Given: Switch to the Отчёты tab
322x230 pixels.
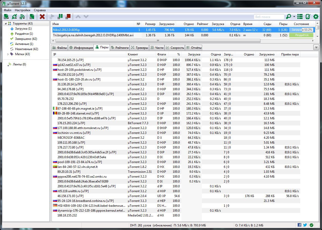Looking at the screenshot, I should (194, 48).
